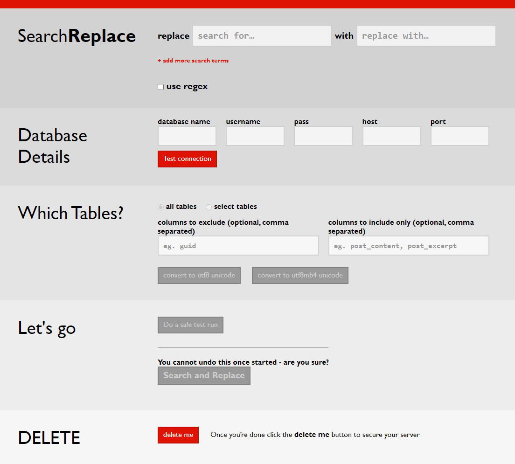Click the 'search for…' input field

click(x=262, y=36)
